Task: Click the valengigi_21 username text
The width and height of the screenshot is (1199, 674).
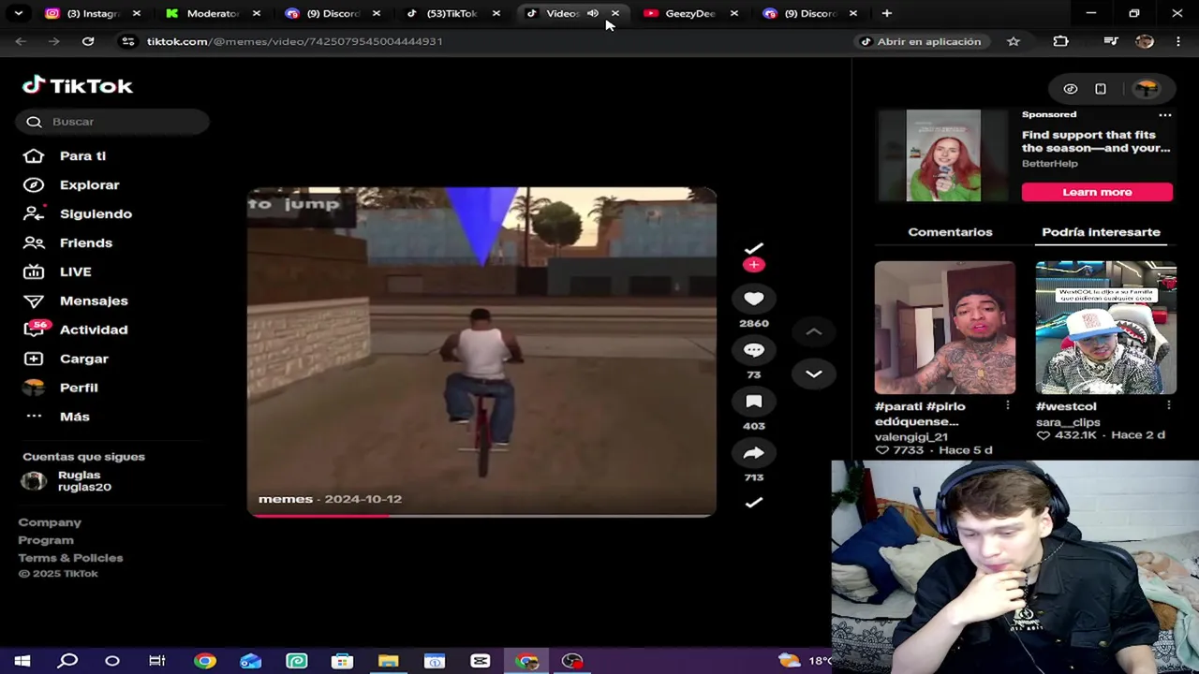Action: tap(911, 436)
